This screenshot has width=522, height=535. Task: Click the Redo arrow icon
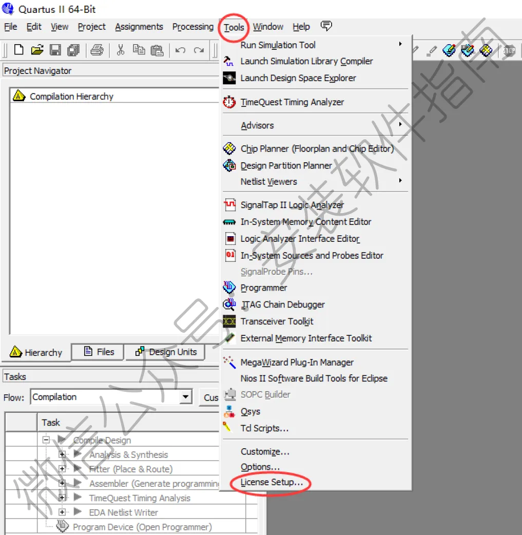pyautogui.click(x=199, y=50)
